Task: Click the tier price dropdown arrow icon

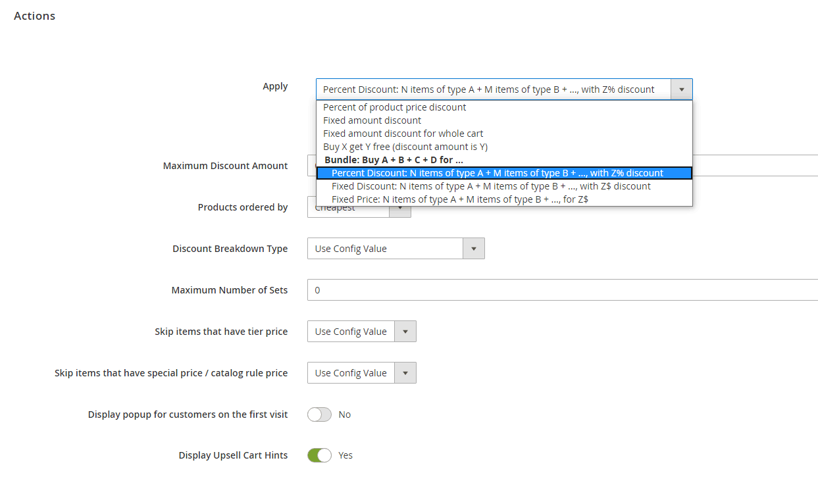Action: (405, 332)
